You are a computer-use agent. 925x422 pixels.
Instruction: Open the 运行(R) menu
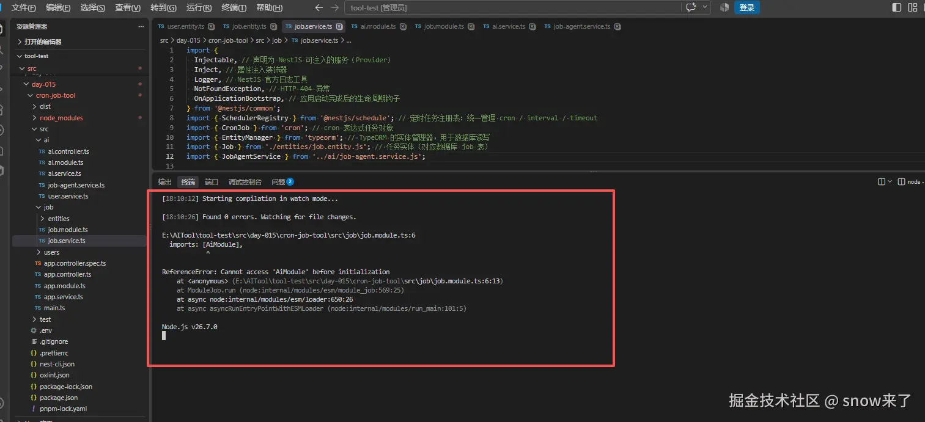point(199,8)
